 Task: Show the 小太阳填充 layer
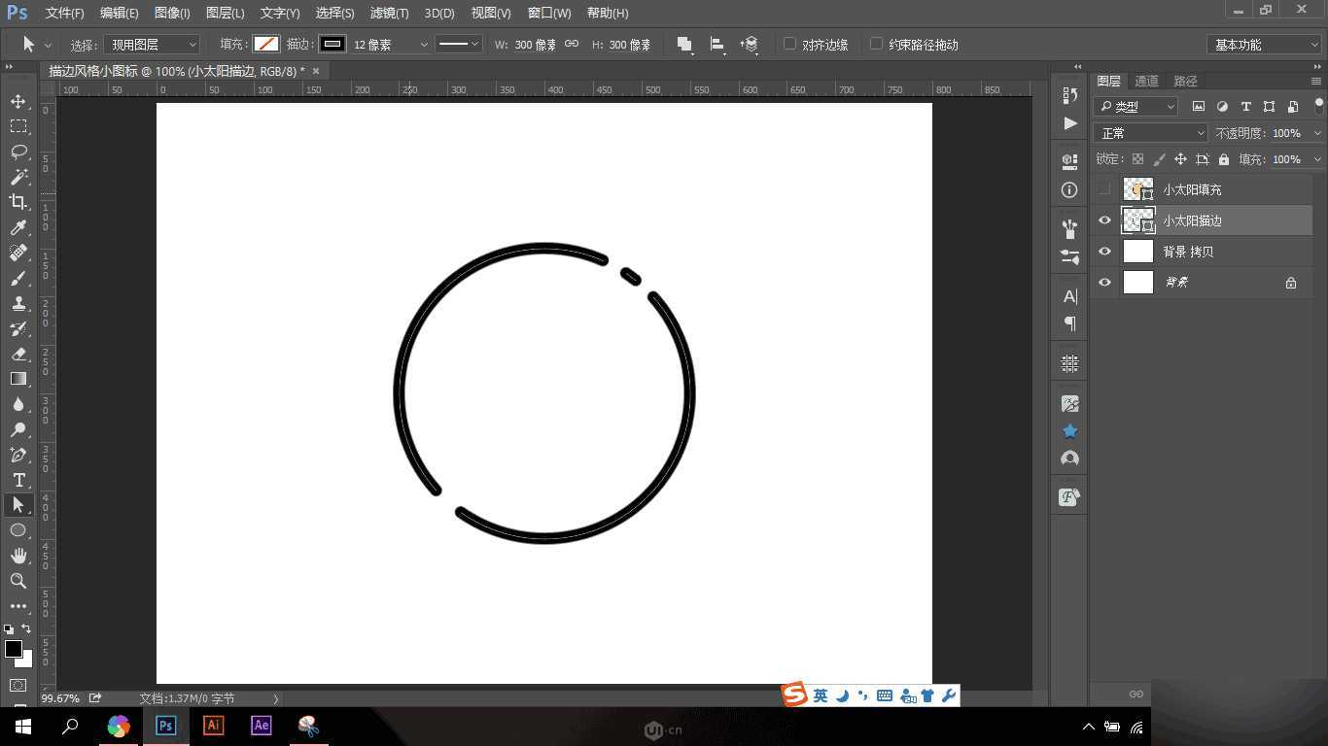point(1104,189)
